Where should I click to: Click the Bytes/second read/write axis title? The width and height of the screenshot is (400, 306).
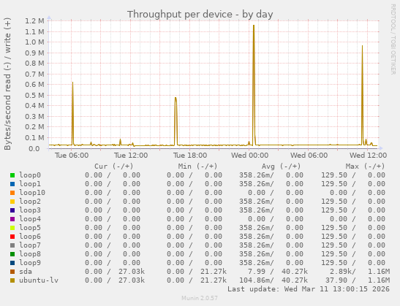pos(7,84)
